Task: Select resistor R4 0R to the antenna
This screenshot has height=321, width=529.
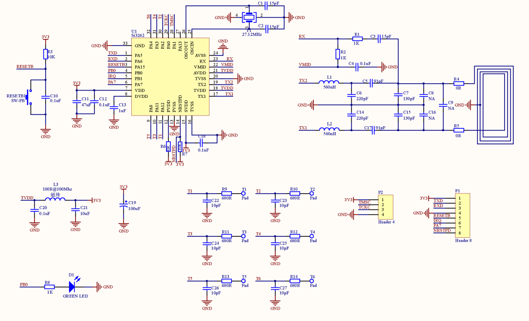Action: coord(459,83)
